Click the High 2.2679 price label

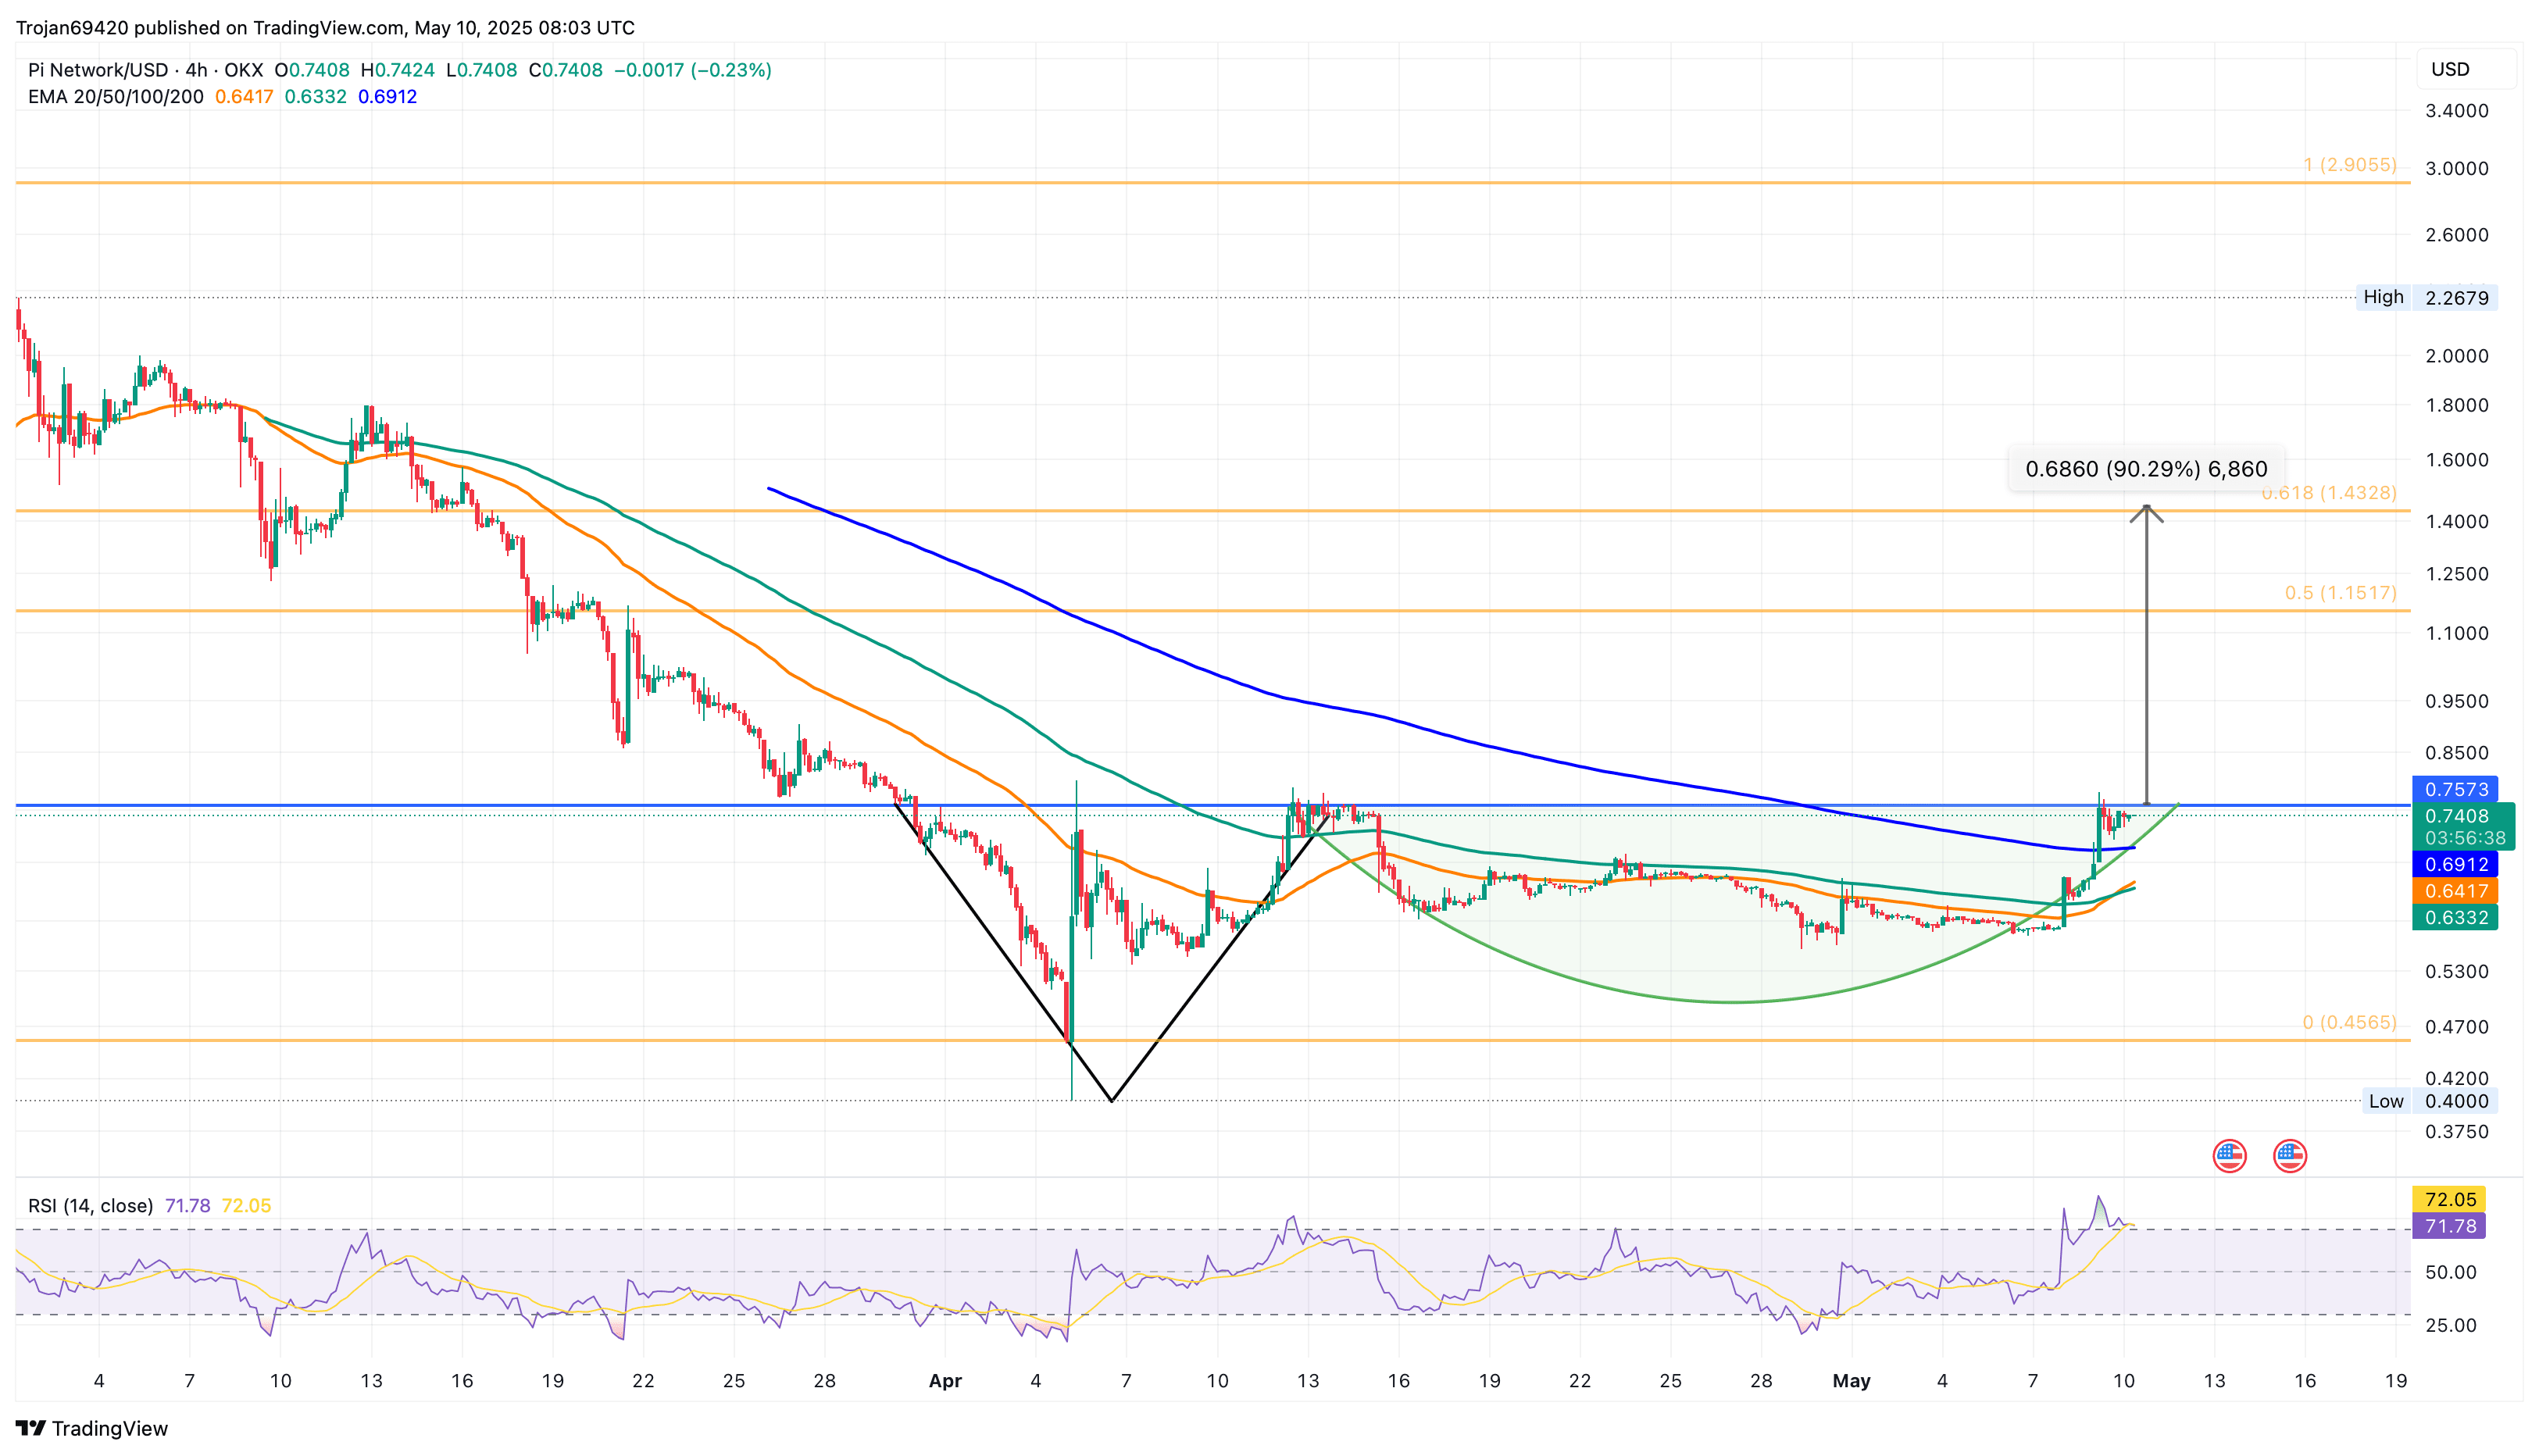coord(2383,297)
